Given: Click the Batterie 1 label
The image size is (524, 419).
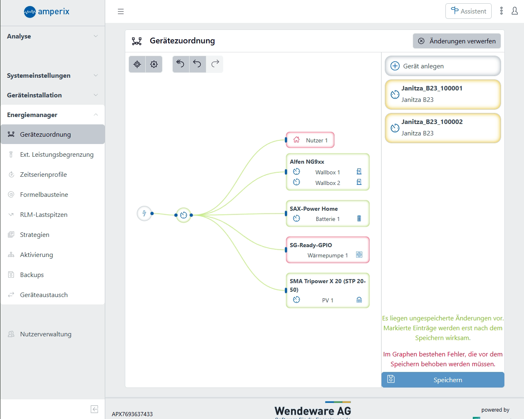Looking at the screenshot, I should tap(327, 219).
